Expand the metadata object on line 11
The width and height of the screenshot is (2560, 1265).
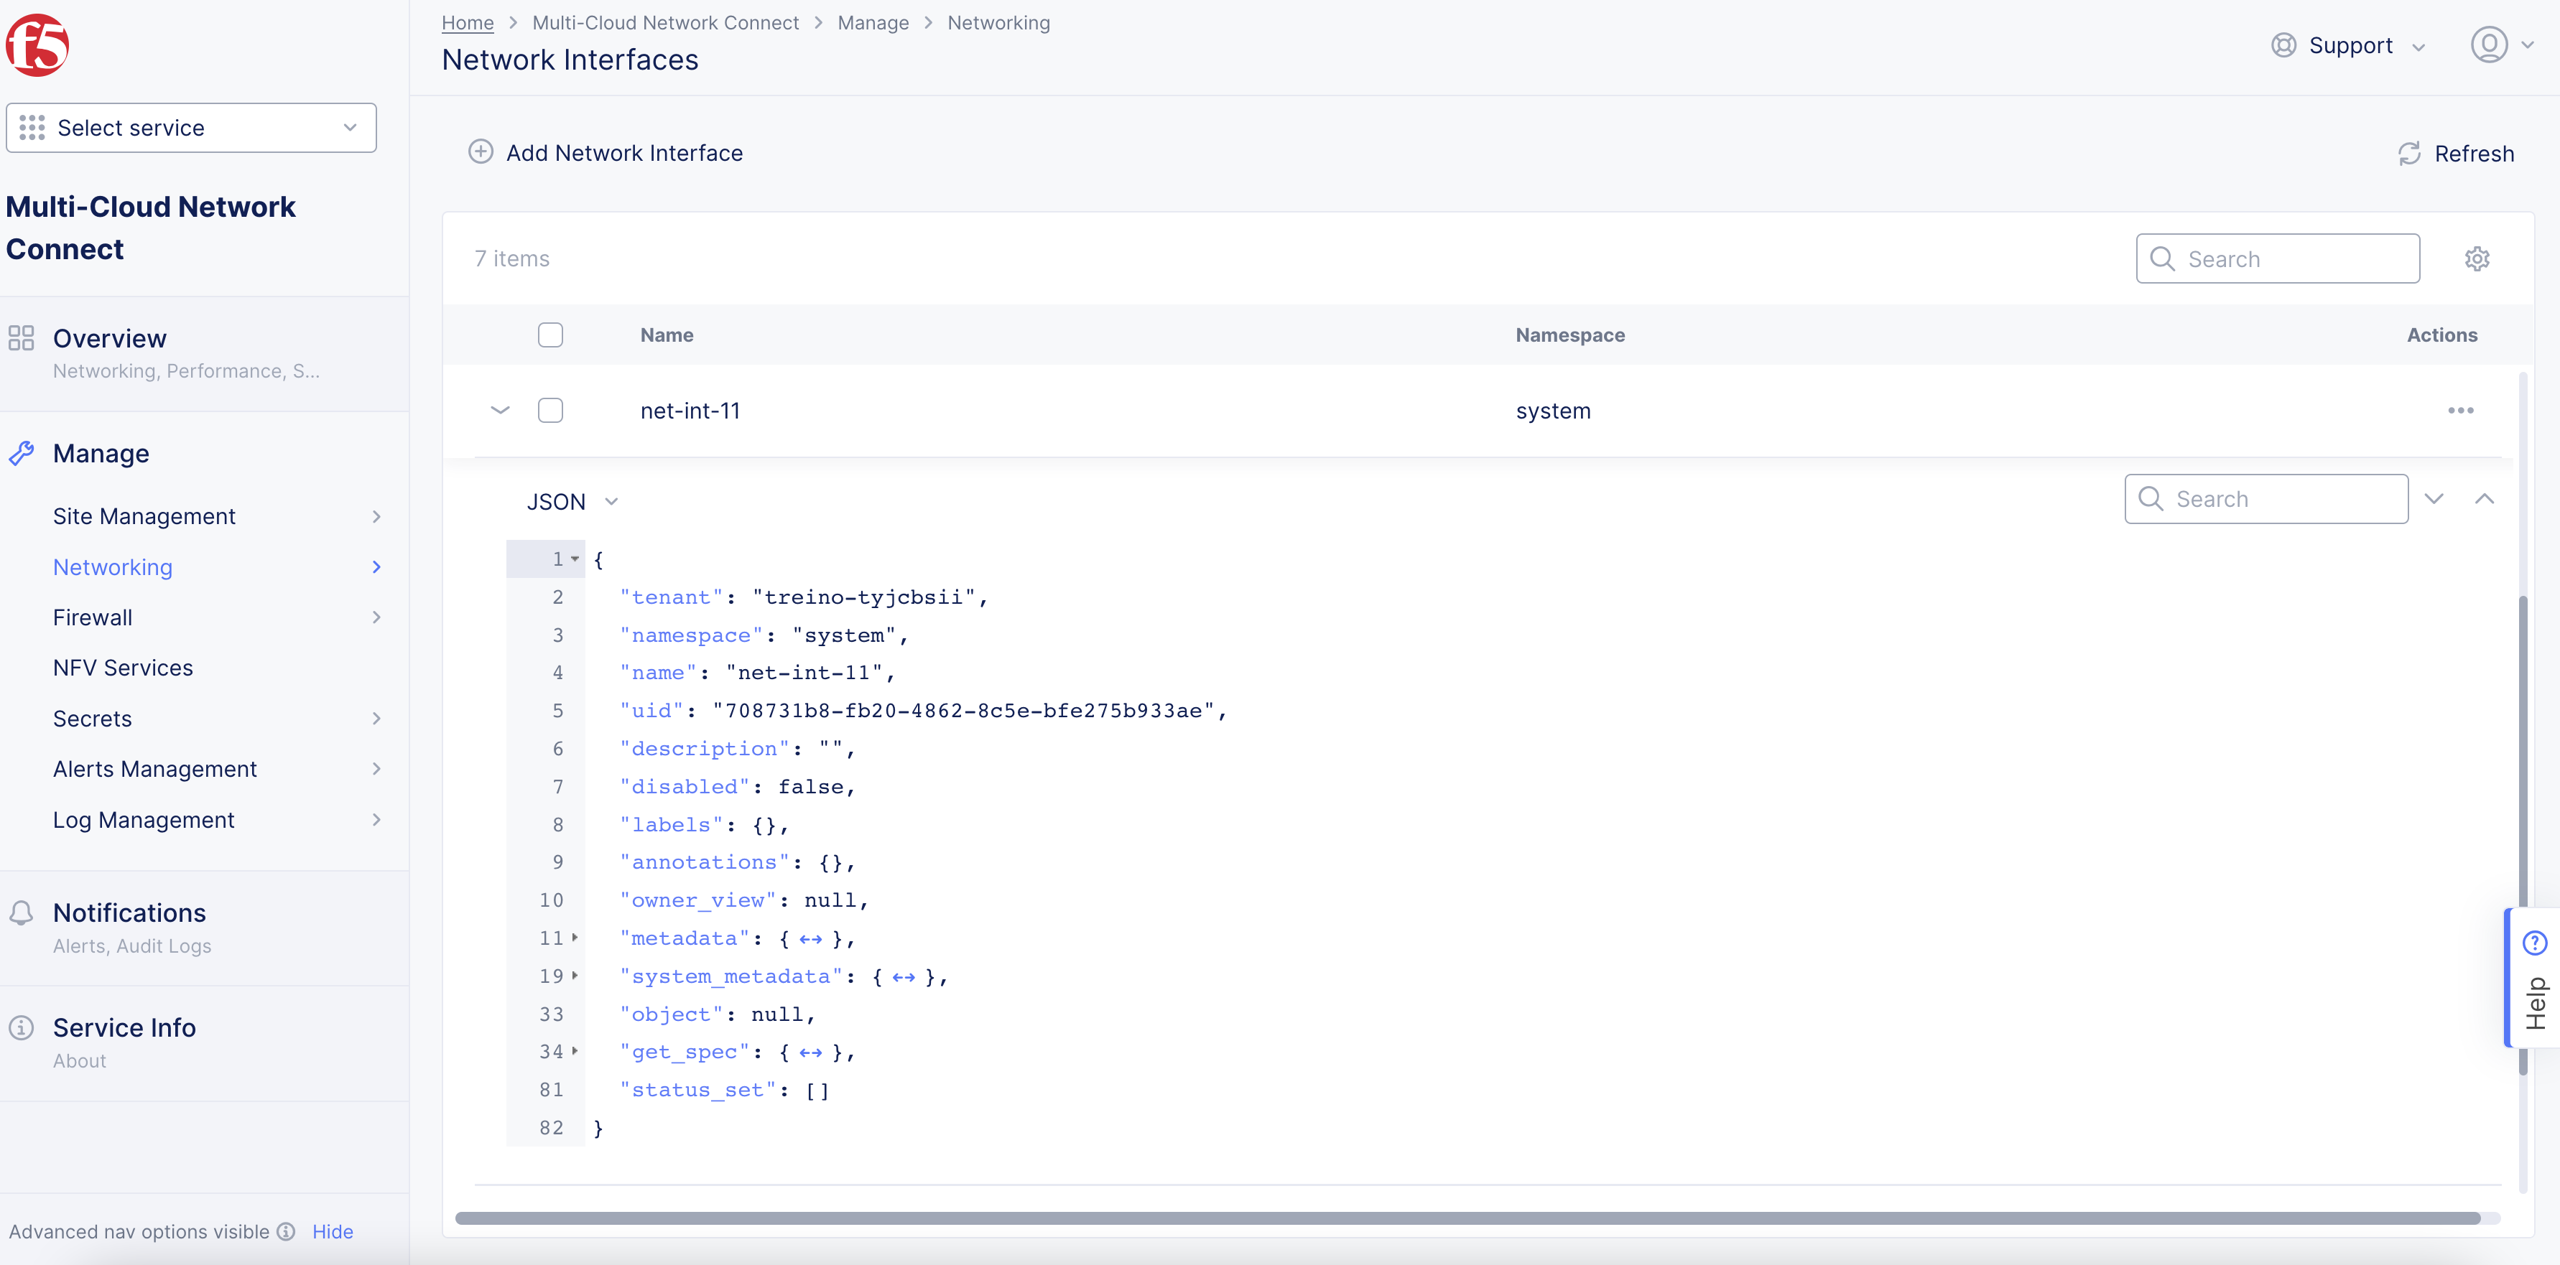pyautogui.click(x=575, y=938)
